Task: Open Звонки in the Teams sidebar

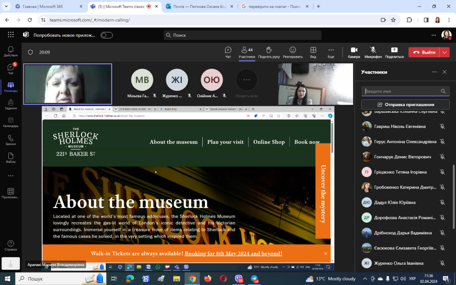Action: coord(11,140)
